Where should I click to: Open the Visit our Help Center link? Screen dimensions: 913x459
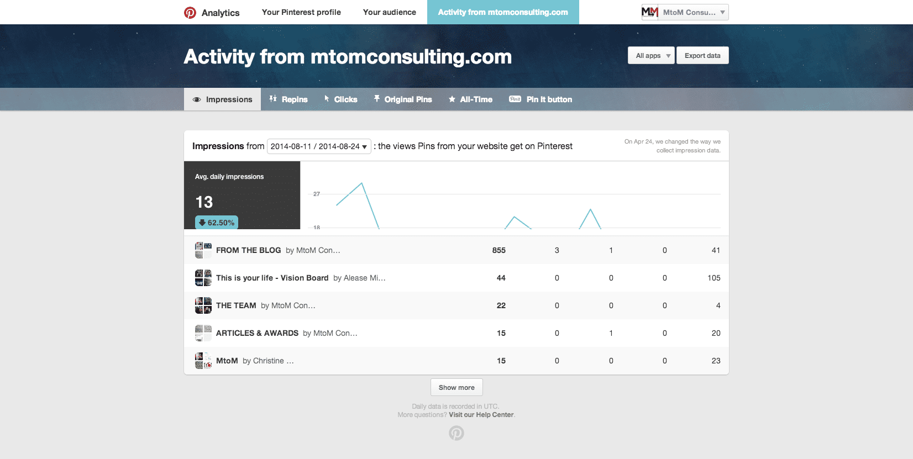click(481, 415)
